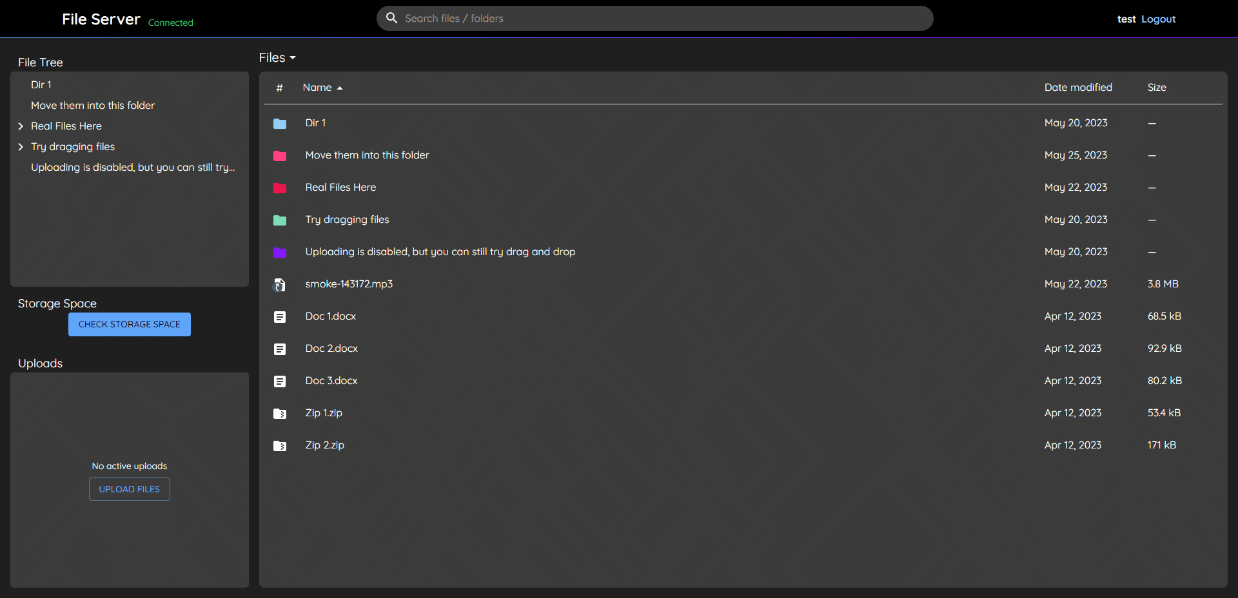This screenshot has height=598, width=1238.
Task: Open the Zip 1.zip archive entry
Action: coord(324,412)
